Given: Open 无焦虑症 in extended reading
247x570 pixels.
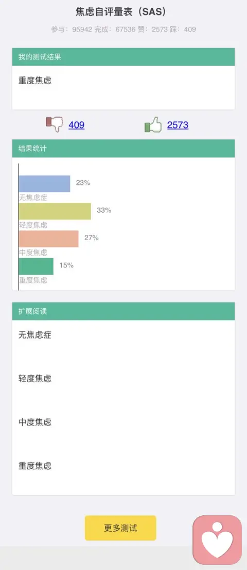Looking at the screenshot, I should point(35,335).
